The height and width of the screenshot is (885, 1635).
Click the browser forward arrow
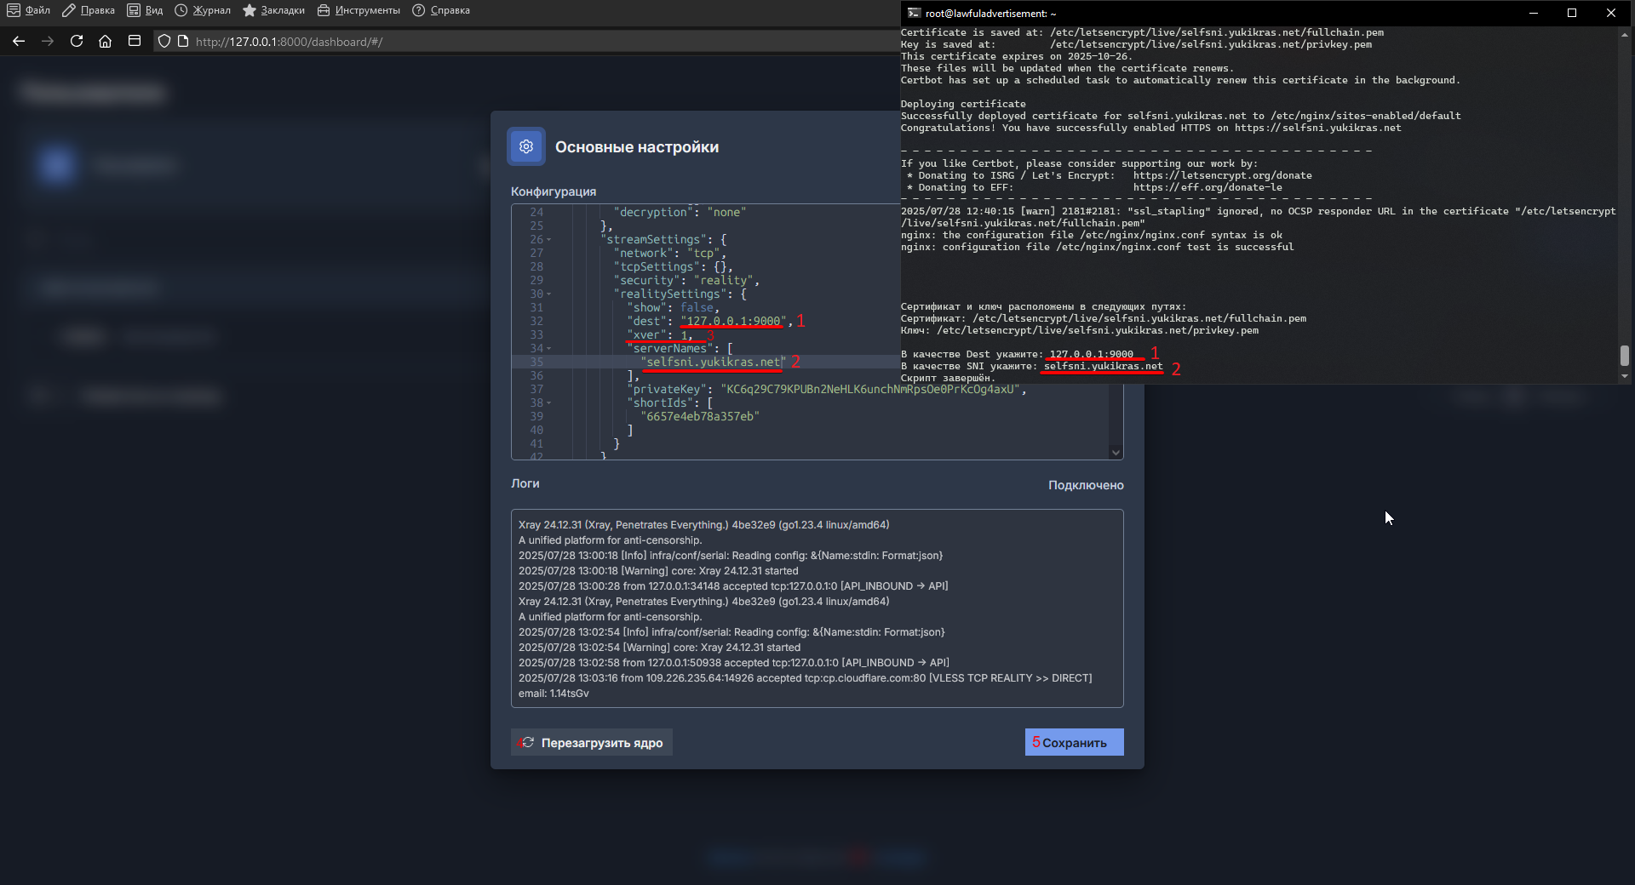coord(48,41)
